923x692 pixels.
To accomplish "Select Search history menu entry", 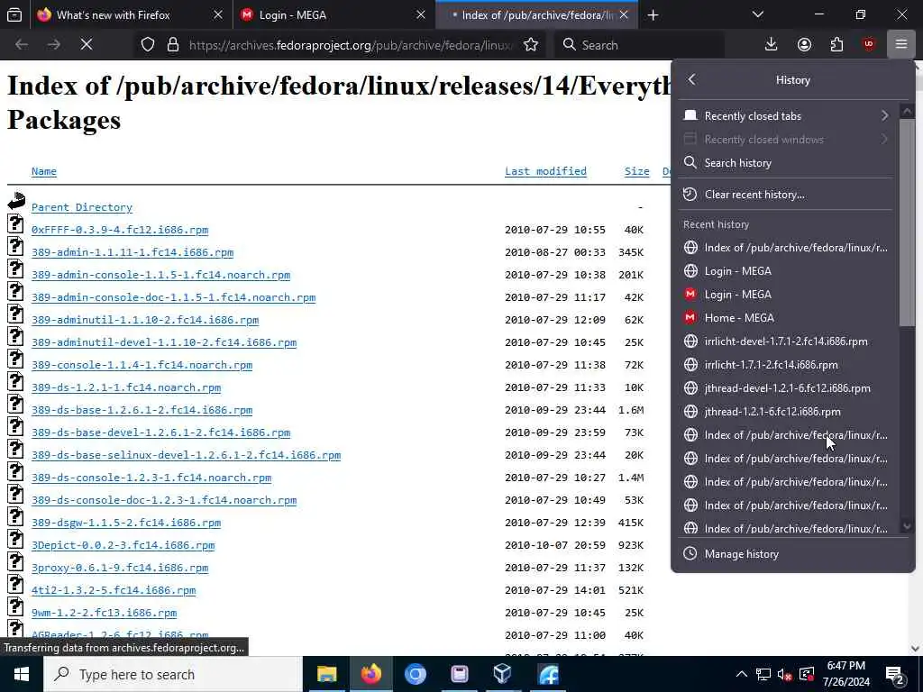I will 786,163.
